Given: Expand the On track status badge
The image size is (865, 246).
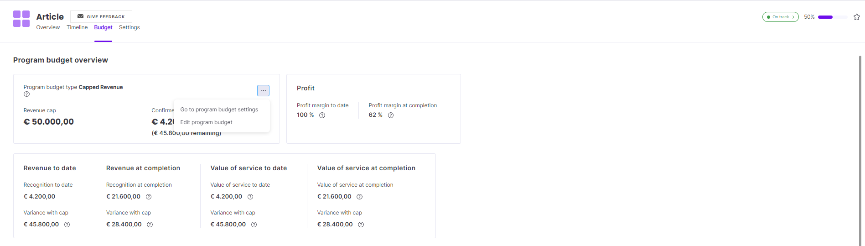Looking at the screenshot, I should [780, 17].
